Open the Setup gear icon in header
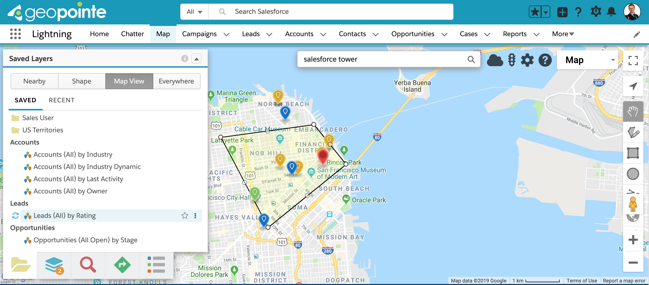 [596, 12]
